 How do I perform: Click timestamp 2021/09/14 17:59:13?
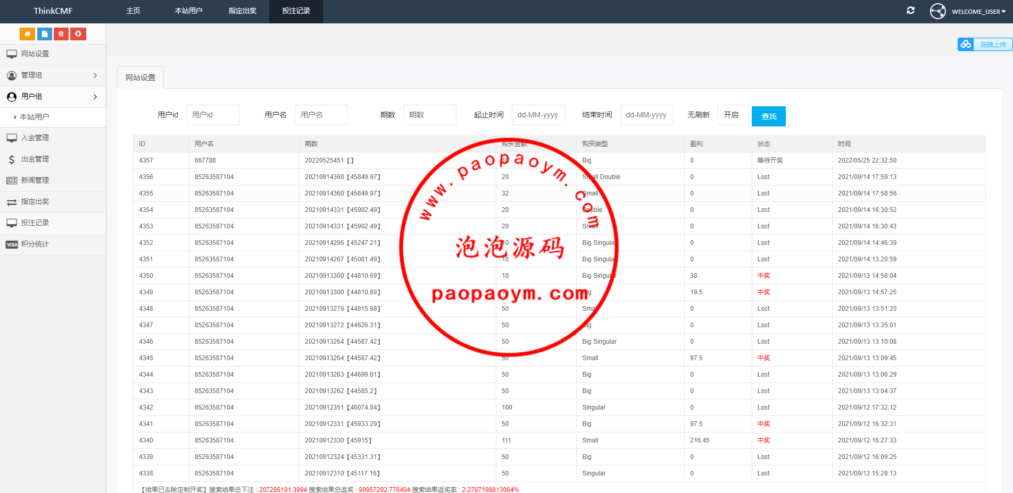[x=867, y=177]
